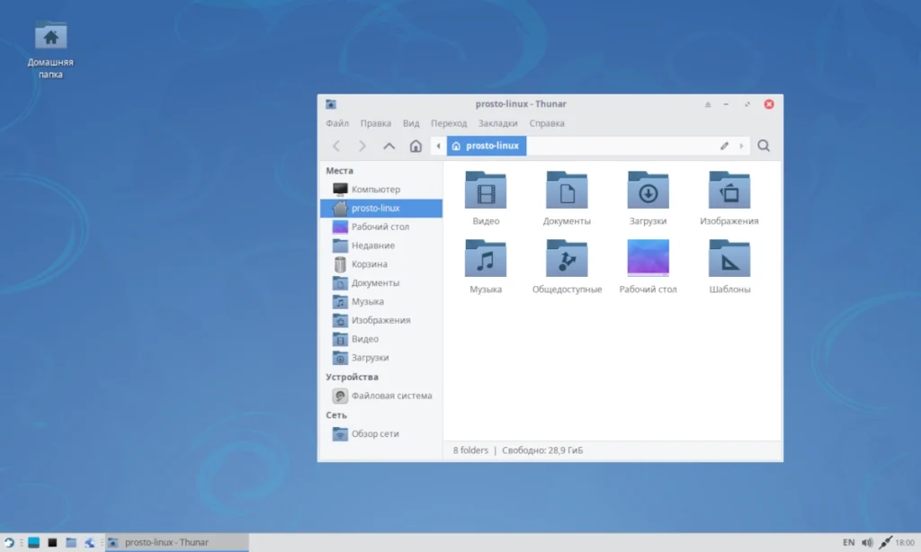Viewport: 921px width, 552px height.
Task: Select Изображения in the sidebar
Action: [x=381, y=320]
